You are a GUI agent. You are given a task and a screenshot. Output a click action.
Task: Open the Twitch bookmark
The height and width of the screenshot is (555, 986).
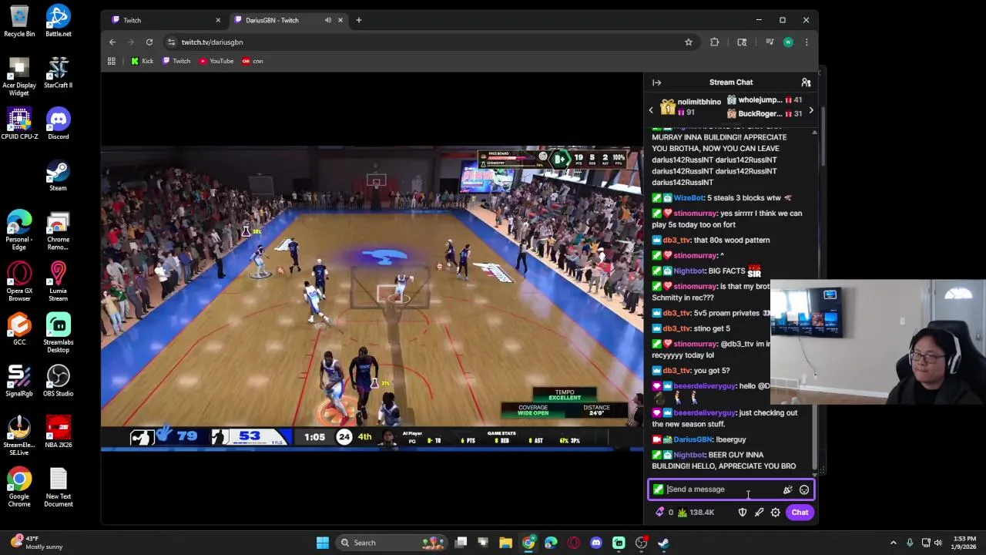pyautogui.click(x=176, y=61)
